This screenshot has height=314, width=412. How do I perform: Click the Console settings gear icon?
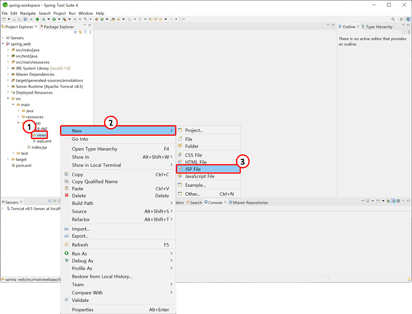click(x=398, y=201)
